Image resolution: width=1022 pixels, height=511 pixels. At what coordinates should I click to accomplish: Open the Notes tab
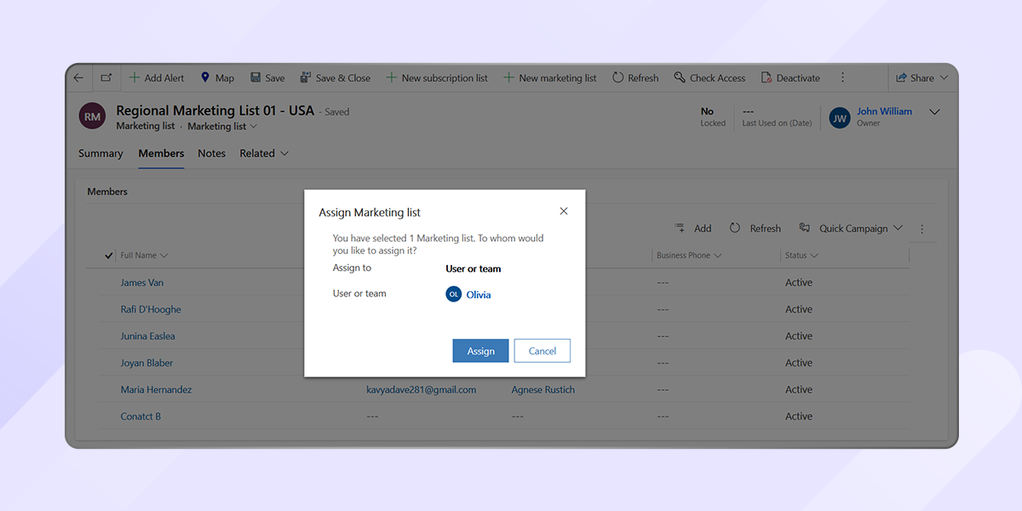coord(211,153)
